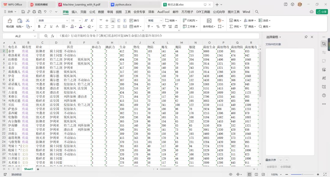Click the 求和 sum button
This screenshot has width=330, height=177.
point(235,27)
